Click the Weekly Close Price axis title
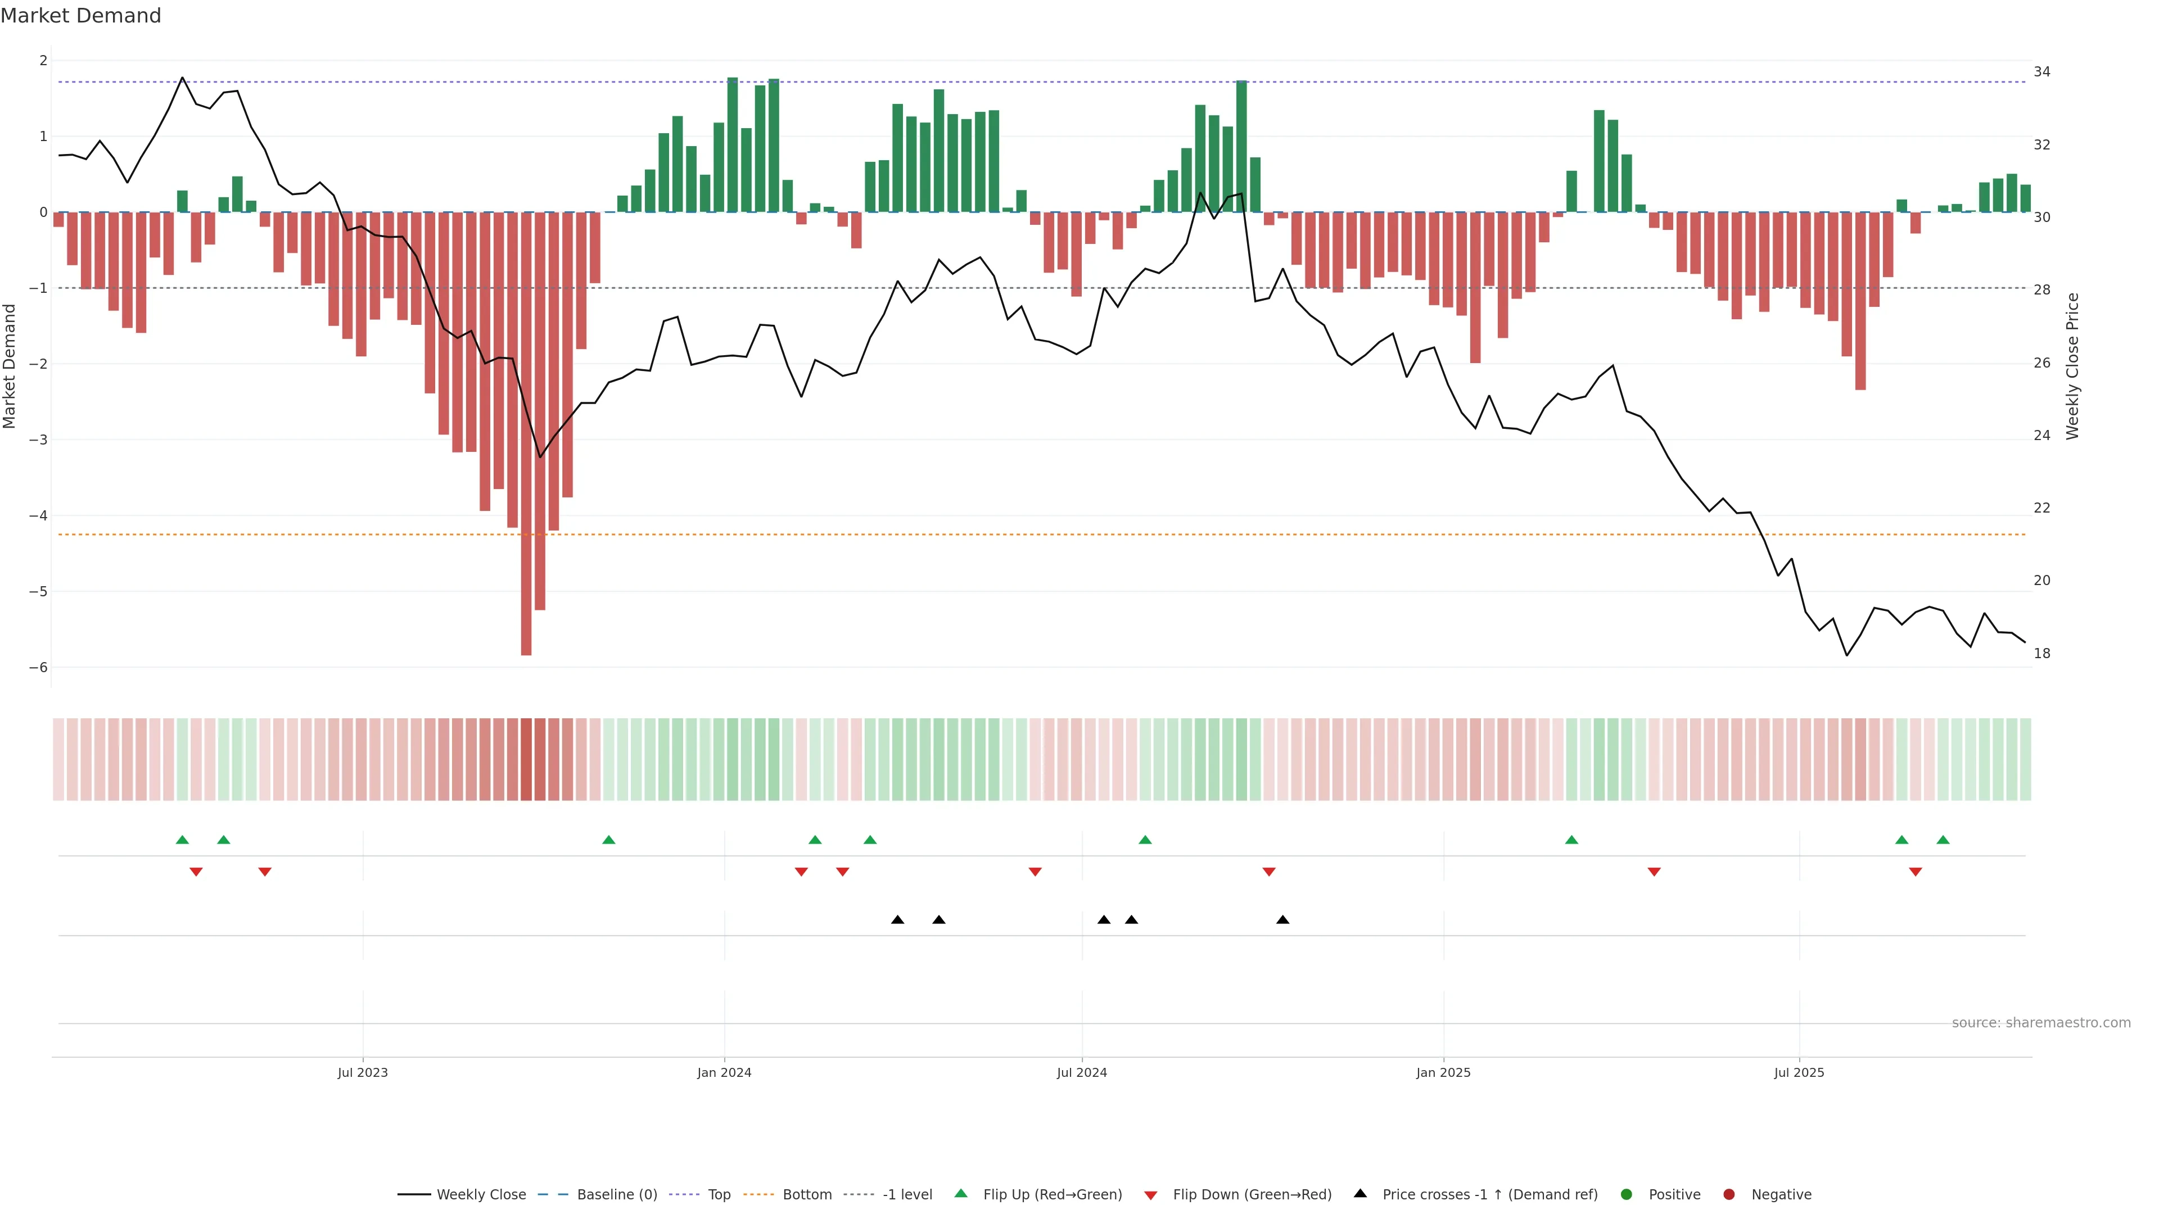The height and width of the screenshot is (1214, 2159). click(x=2072, y=366)
